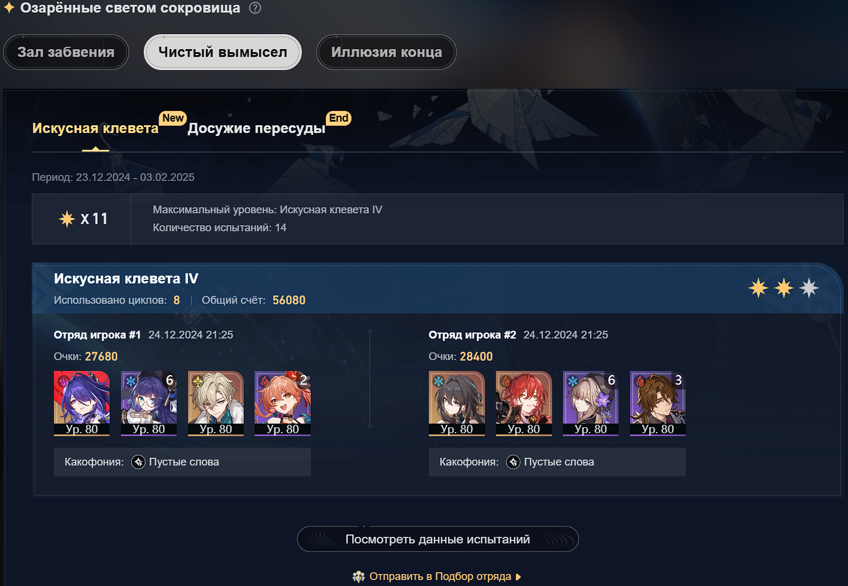Click the arrow after Отправить в Подбор отряда
Screen dimensions: 848x586
coord(519,576)
